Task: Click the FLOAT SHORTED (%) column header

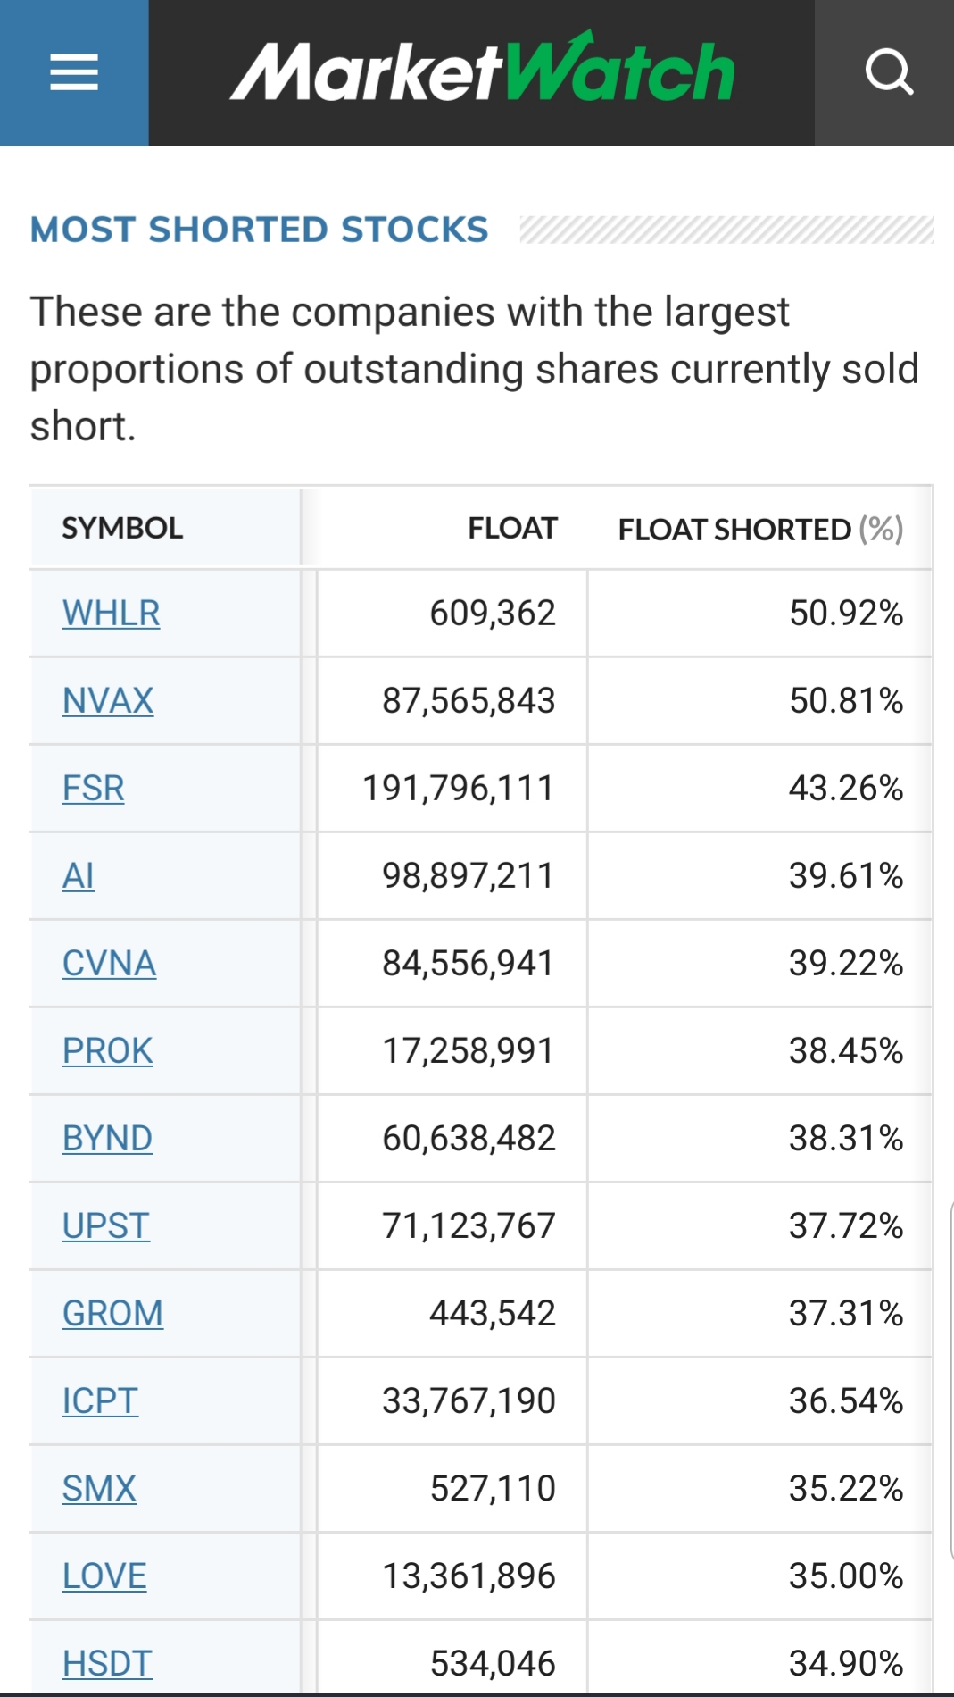Action: (x=760, y=529)
